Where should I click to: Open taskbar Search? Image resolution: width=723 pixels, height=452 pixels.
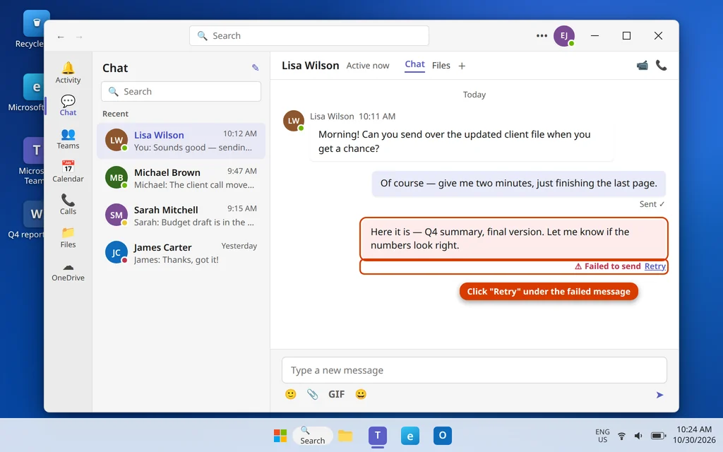(x=313, y=435)
